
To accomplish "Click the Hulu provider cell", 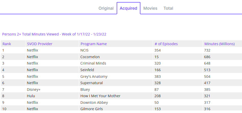I will point(31,96).
